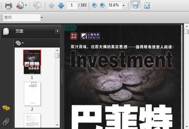Viewport: 189px width, 129px height.
Task: Click the document vertical scrollbar handle
Action: coord(187,31)
